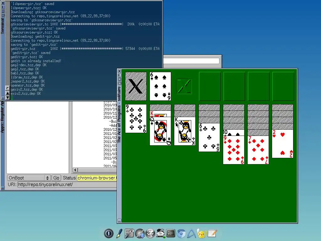Launch Chromium browser from the dock
321x241 pixels.
(x=181, y=233)
